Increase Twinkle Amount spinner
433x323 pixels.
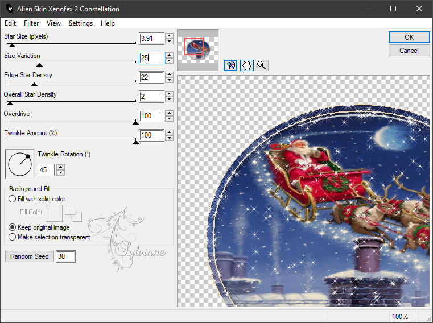pyautogui.click(x=170, y=132)
